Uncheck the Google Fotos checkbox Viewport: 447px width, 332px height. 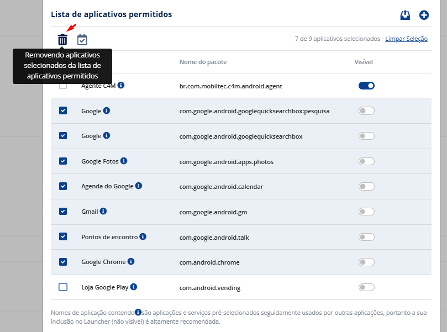[63, 161]
